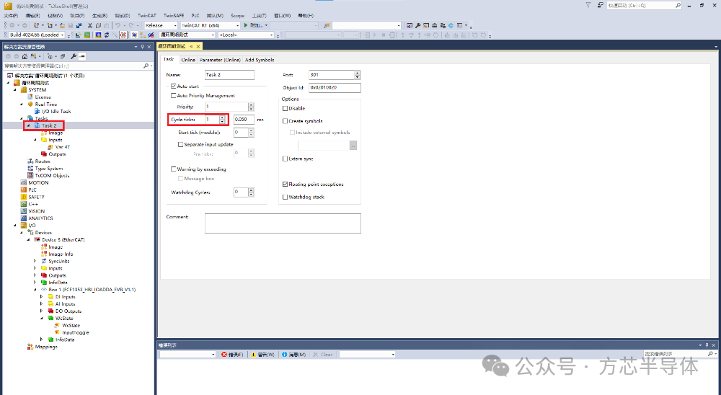
Task: Click the Find in Files icon beside the empty search combo
Action: tap(327, 25)
